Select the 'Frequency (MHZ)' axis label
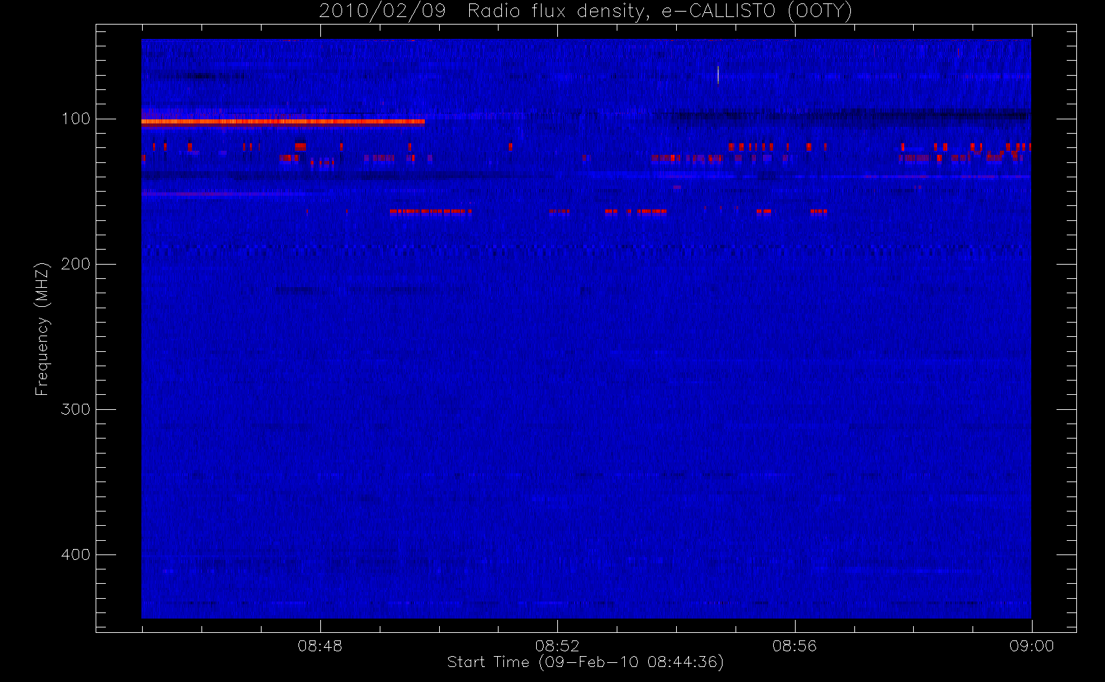1105x682 pixels. 42,329
